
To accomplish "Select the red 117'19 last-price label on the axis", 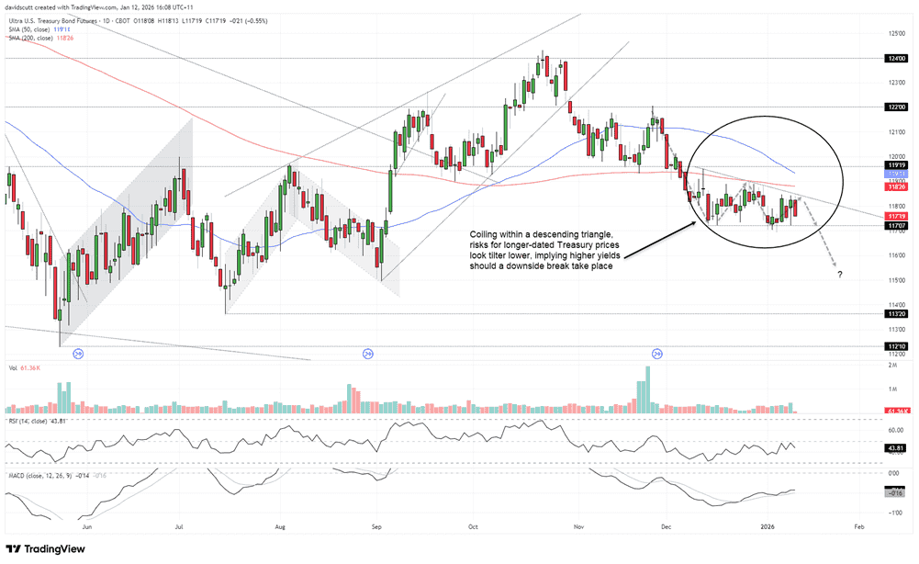I will pyautogui.click(x=897, y=217).
